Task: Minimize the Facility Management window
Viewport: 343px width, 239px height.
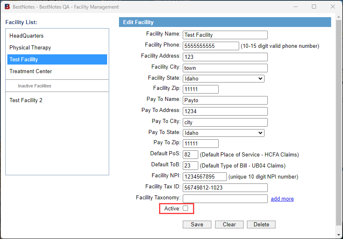Action: click(x=296, y=7)
